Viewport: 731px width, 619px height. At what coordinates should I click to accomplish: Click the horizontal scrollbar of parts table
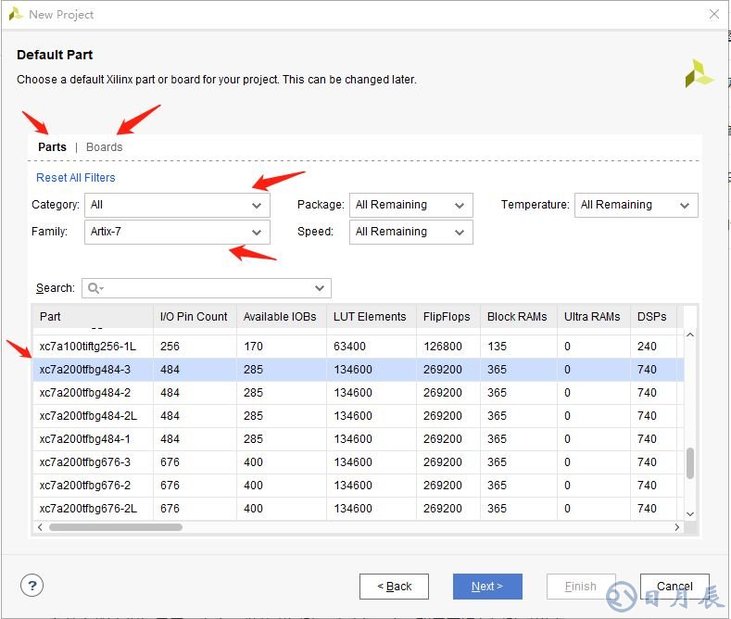pos(116,527)
